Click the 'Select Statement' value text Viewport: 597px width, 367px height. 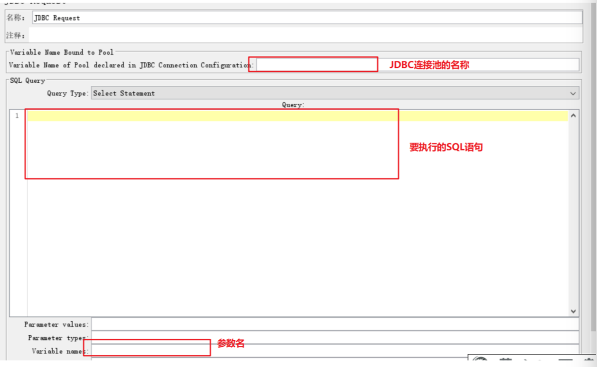(x=124, y=93)
